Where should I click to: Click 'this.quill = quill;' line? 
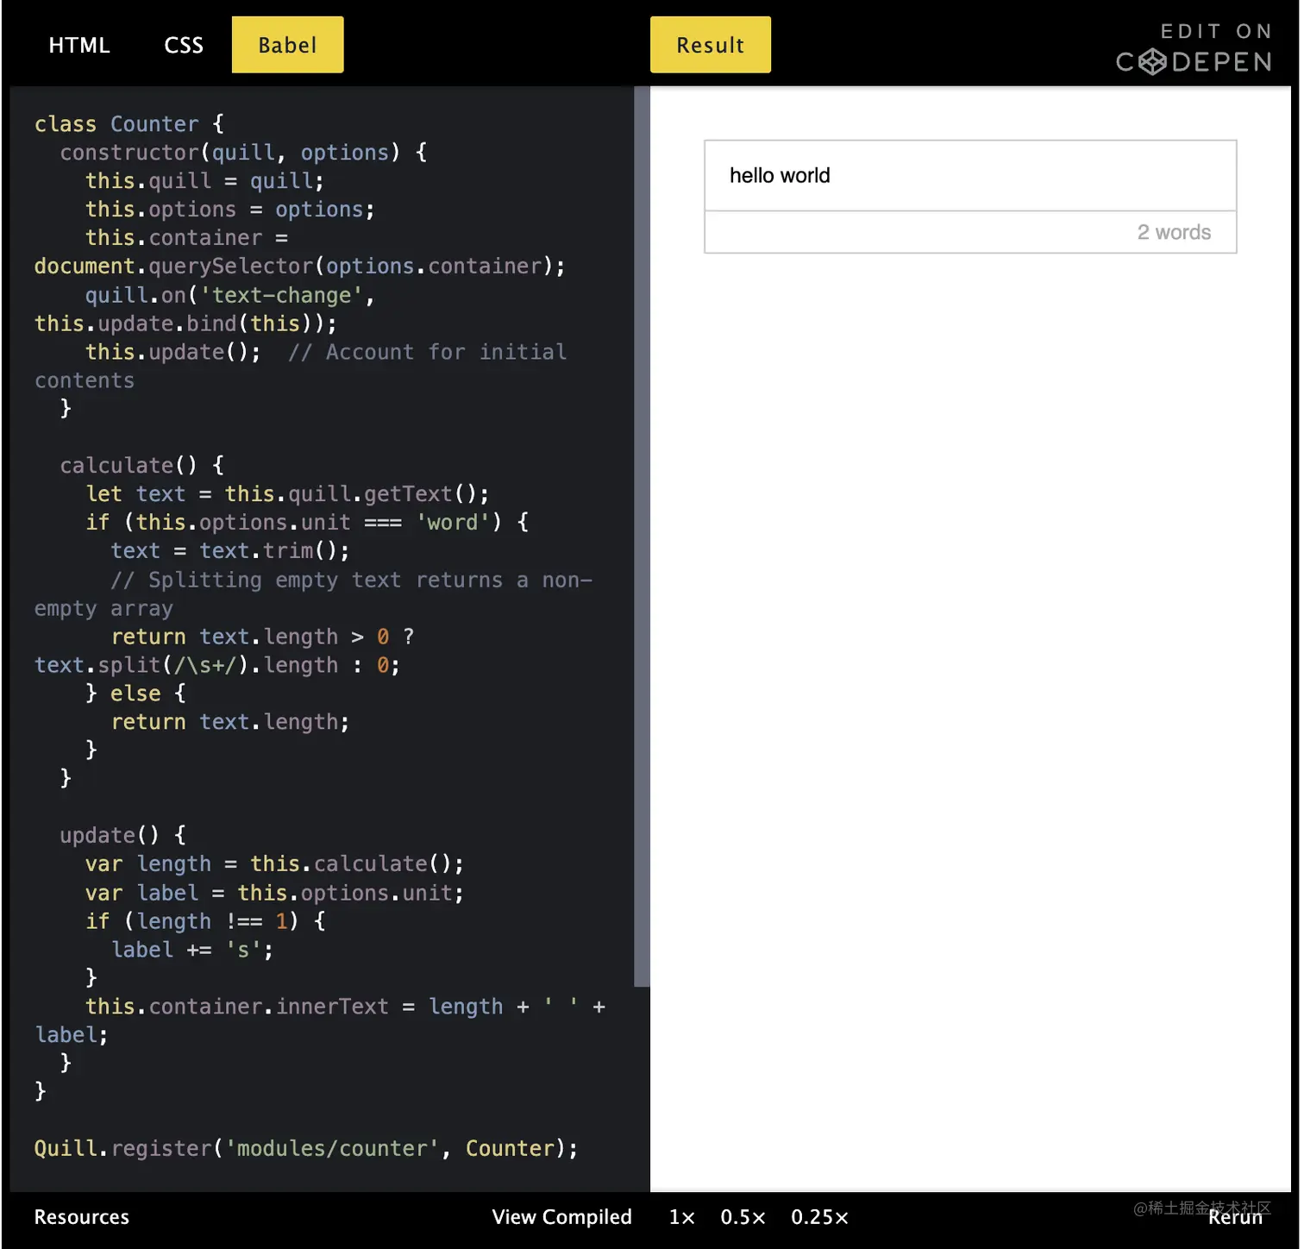pos(204,181)
